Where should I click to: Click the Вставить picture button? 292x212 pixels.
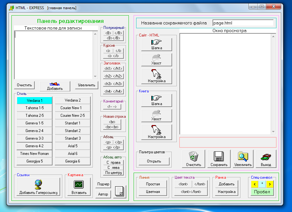[x=78, y=187]
